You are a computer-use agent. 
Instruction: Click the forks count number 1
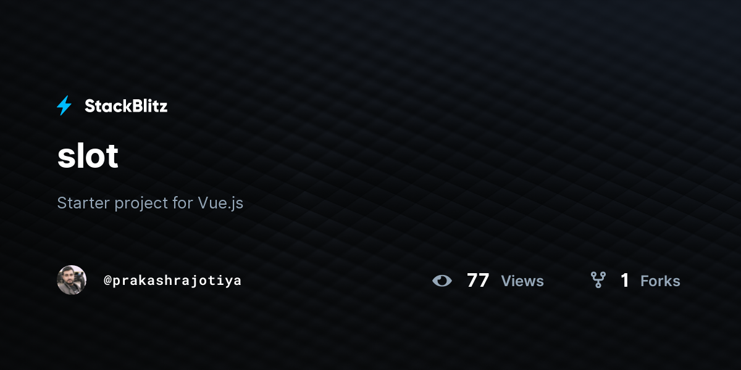coord(625,281)
